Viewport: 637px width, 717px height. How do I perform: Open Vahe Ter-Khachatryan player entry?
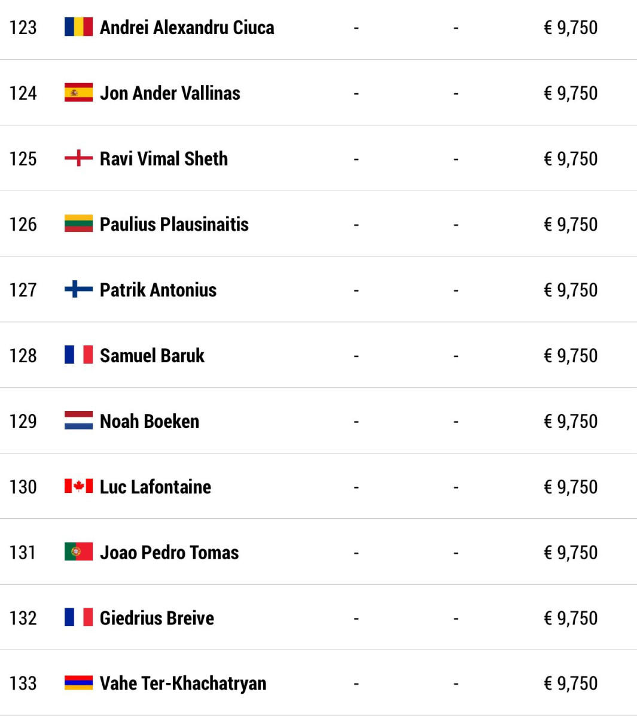(183, 684)
